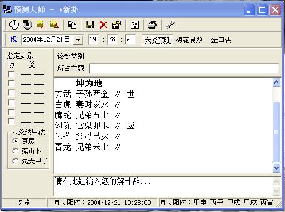
Task: Maximize the 预测大师 window
Action: coord(262,9)
